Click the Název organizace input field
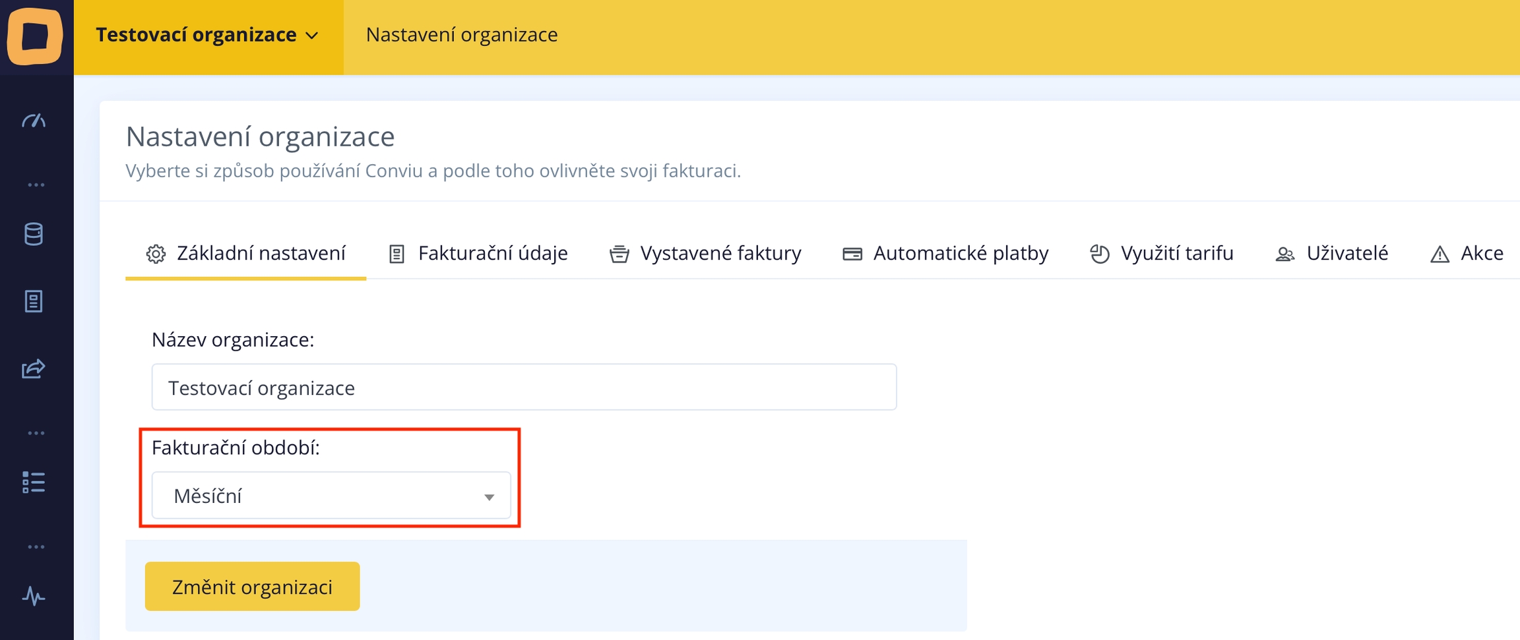This screenshot has height=640, width=1520. coord(524,388)
